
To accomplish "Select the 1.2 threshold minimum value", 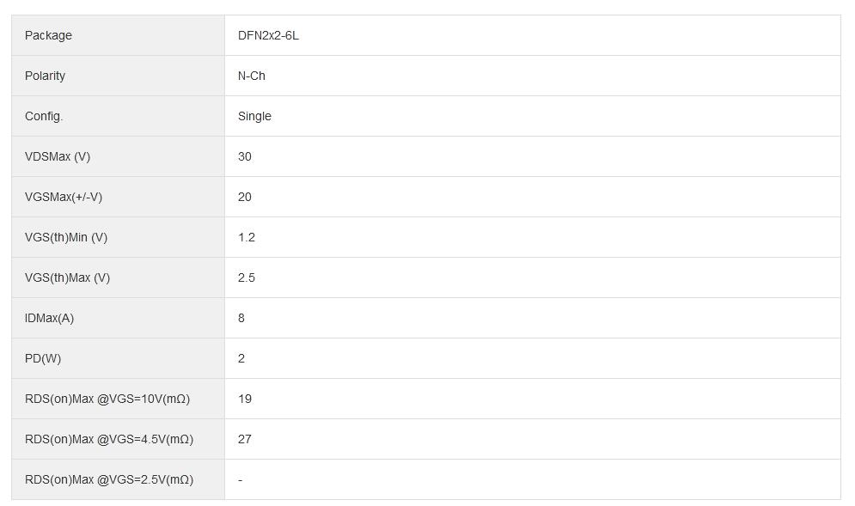I will point(247,237).
